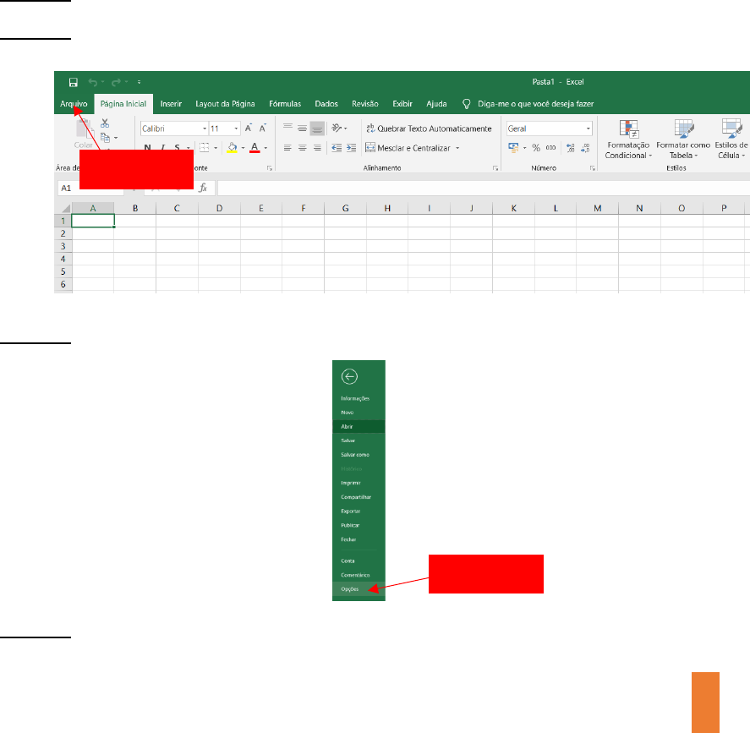Open the Geral number format dropdown
This screenshot has width=750, height=733.
coord(589,129)
